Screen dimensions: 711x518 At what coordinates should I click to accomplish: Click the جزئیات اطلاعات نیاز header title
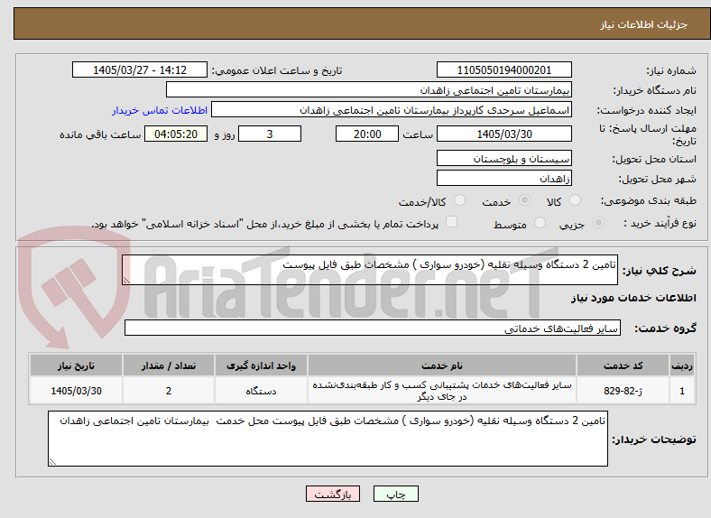[644, 24]
